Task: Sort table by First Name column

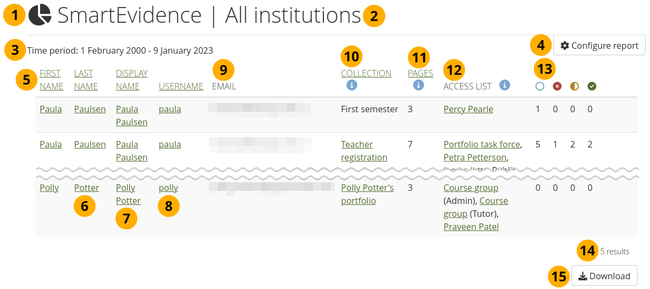Action: pyautogui.click(x=50, y=80)
